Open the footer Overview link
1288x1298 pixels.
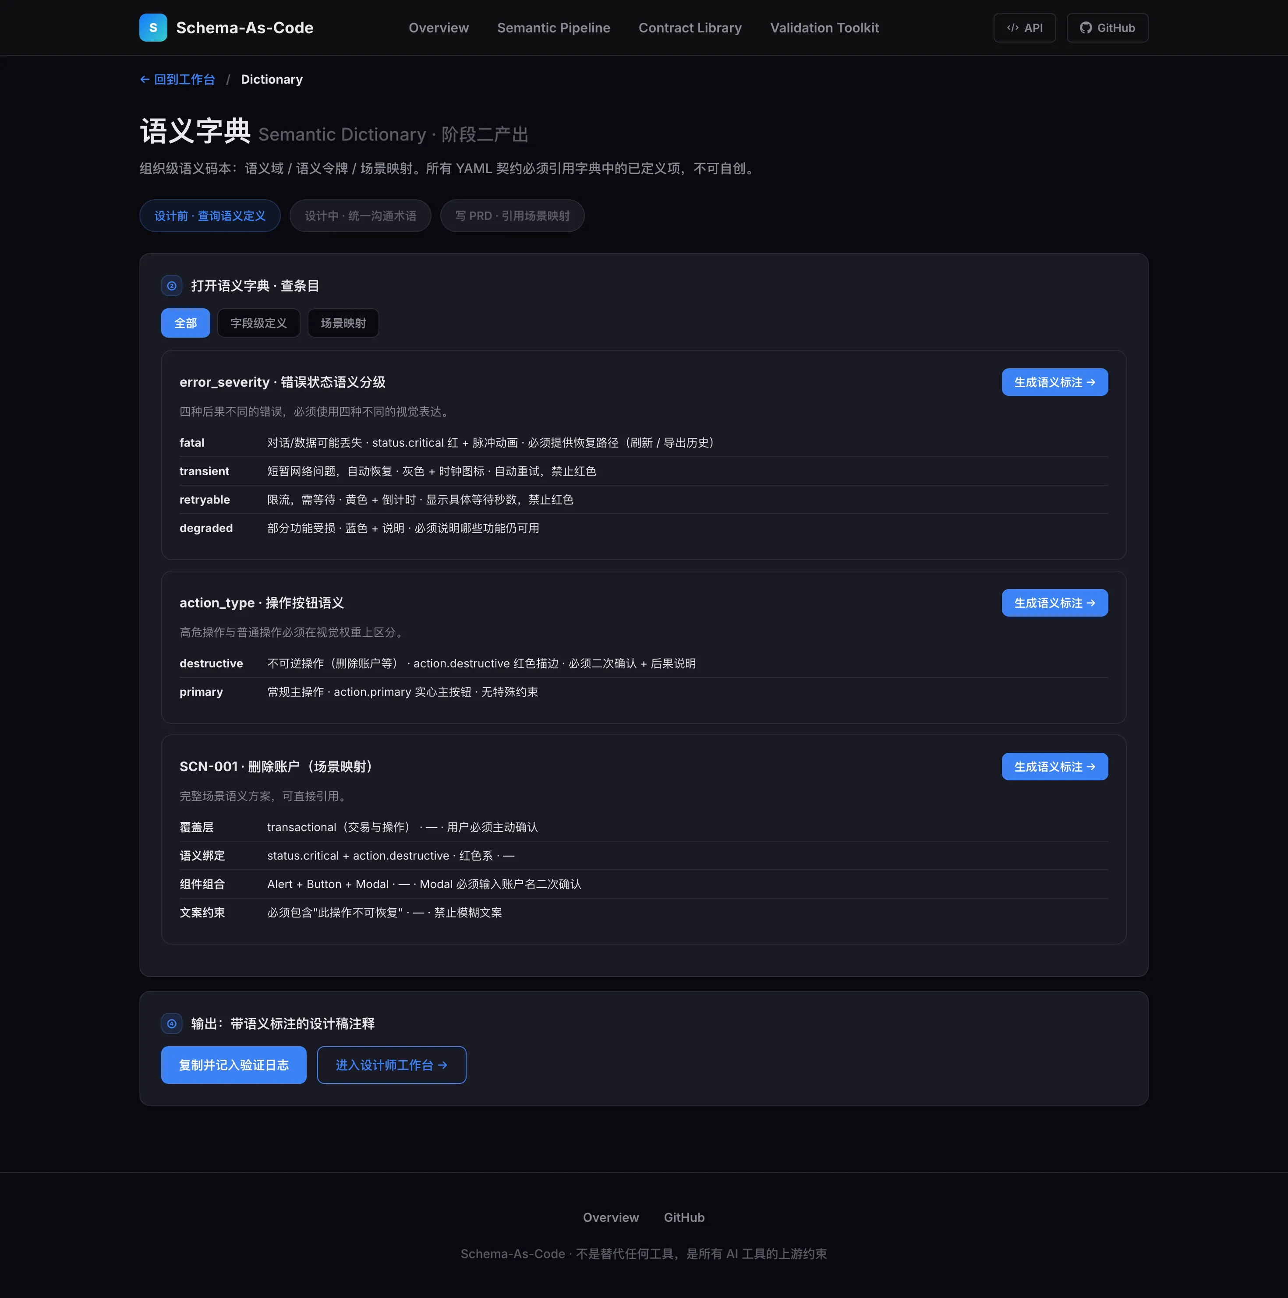[x=611, y=1217]
